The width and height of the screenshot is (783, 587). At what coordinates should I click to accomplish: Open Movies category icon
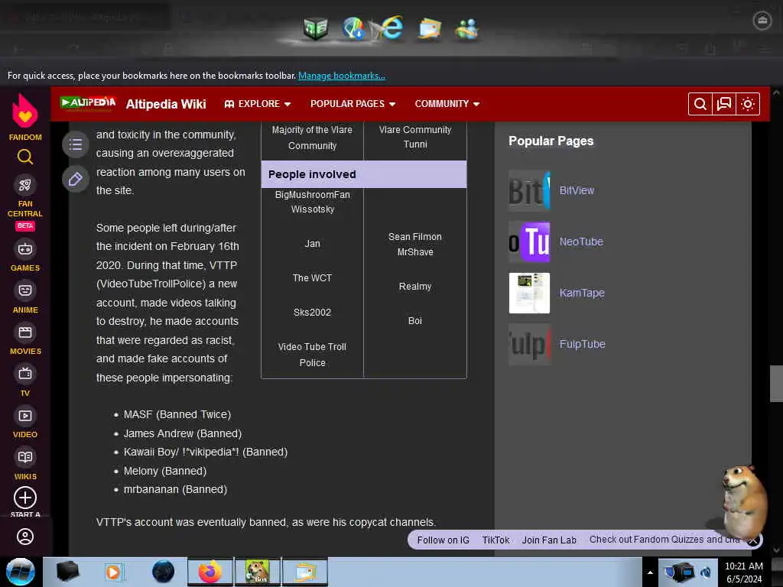pyautogui.click(x=25, y=332)
